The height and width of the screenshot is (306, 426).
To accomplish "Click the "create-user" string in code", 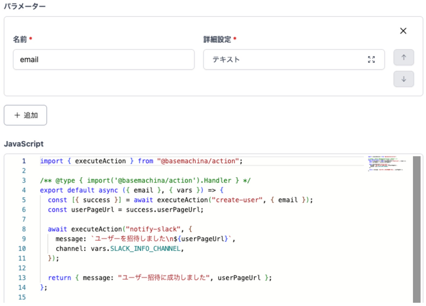I will [x=237, y=200].
